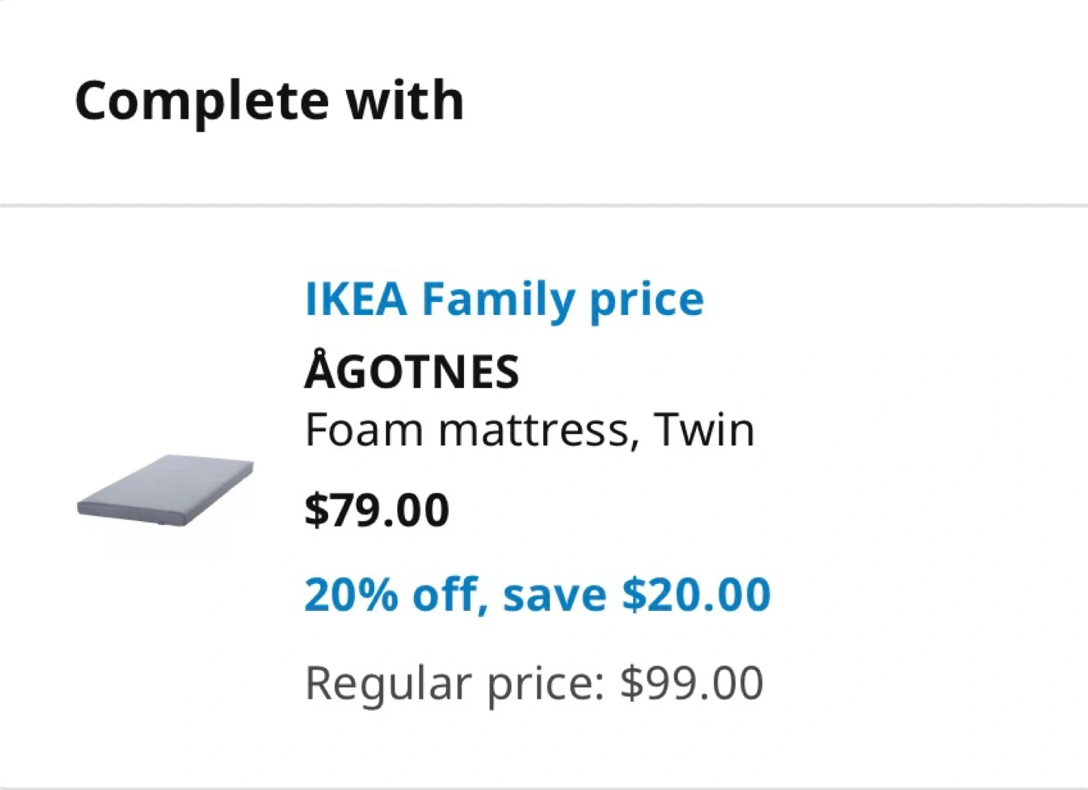Click the Regular price: $99.00 line
1088x790 pixels.
tap(533, 684)
